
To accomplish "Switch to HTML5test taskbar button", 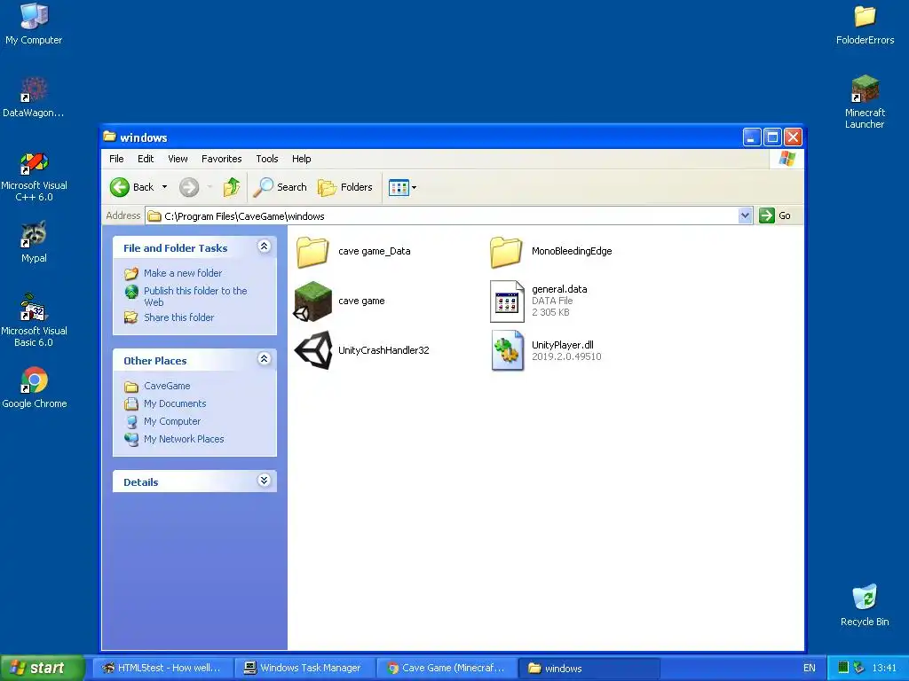I will [162, 669].
